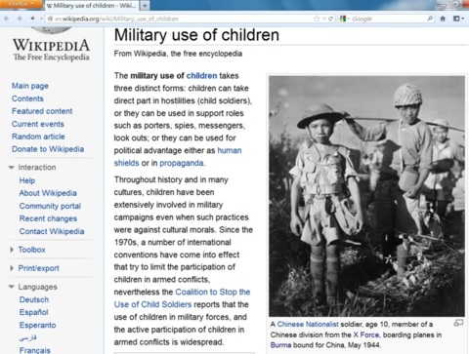Switch to Persian (فارسی) language version
The height and width of the screenshot is (354, 469).
click(27, 337)
